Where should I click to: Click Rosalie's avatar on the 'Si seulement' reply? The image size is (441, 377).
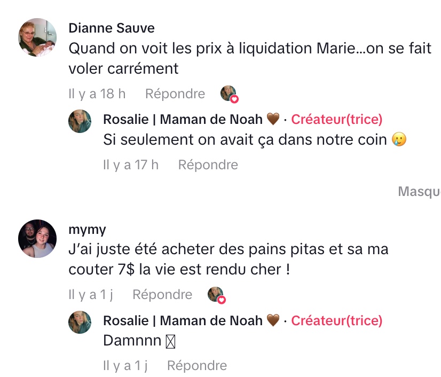coord(80,121)
